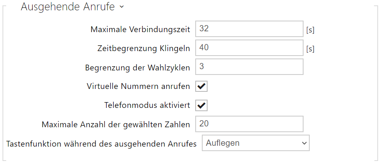381x168 pixels.
Task: Click the Zeitbegrenzung Klingeln label
Action: pos(142,48)
